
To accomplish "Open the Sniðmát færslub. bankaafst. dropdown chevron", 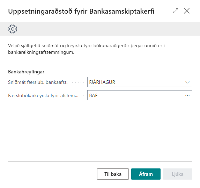I will pyautogui.click(x=187, y=82).
